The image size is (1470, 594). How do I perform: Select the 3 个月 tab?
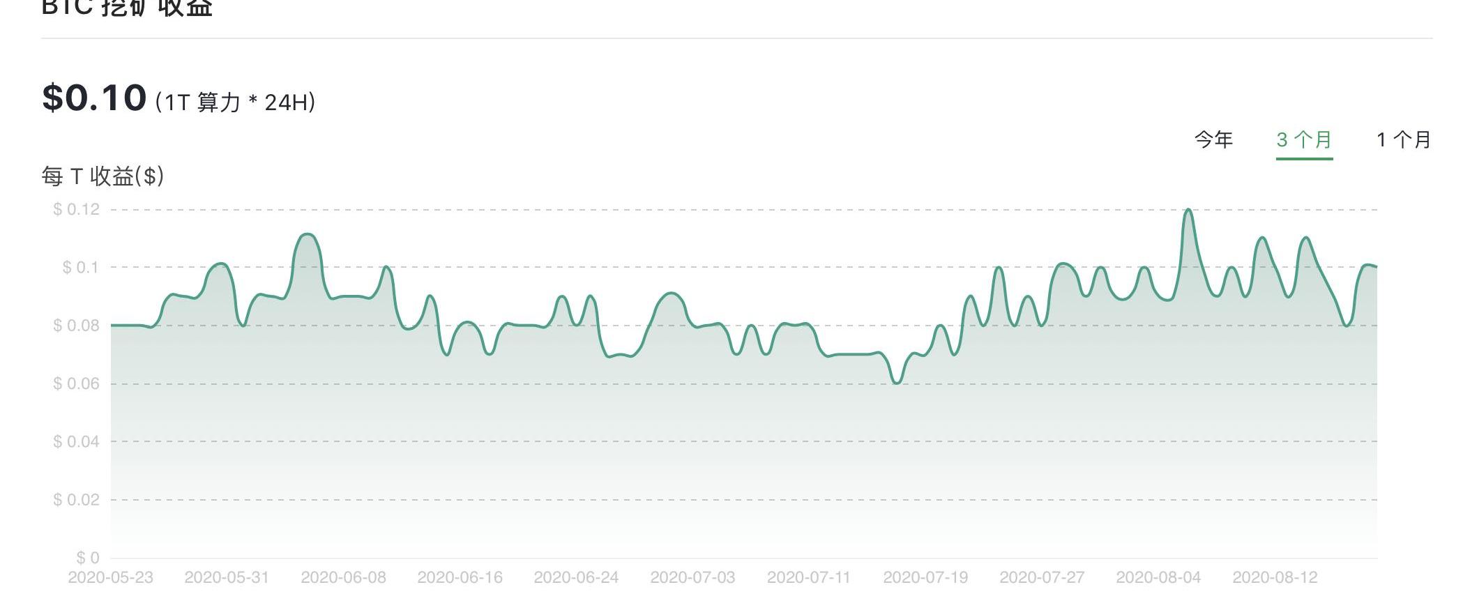1304,140
